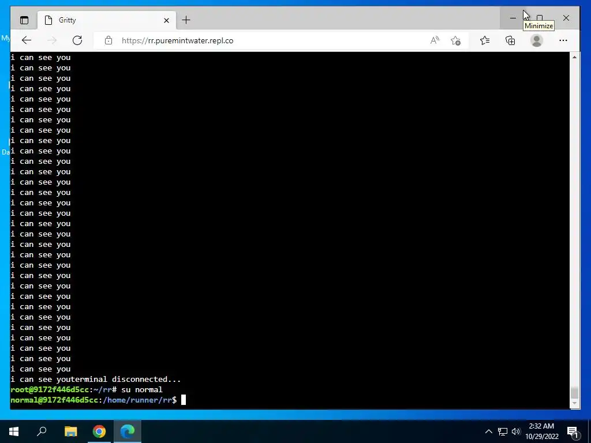The height and width of the screenshot is (443, 591).
Task: Open Settings and more menu
Action: (x=563, y=40)
